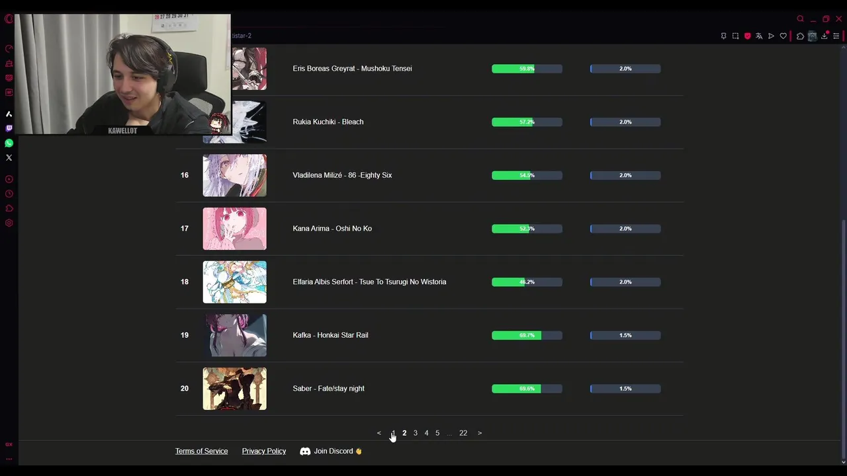The image size is (847, 476).
Task: Open Extensions cube icon in sidebar
Action: pyautogui.click(x=9, y=208)
